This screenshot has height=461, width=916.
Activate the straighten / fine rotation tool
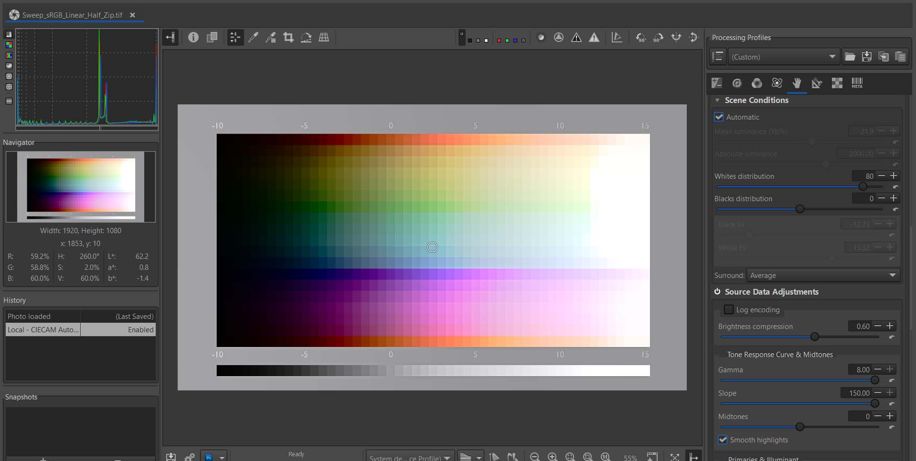click(306, 37)
